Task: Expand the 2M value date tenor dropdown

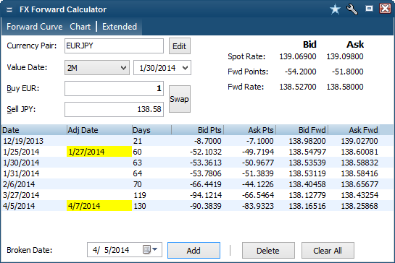Action: 97,68
